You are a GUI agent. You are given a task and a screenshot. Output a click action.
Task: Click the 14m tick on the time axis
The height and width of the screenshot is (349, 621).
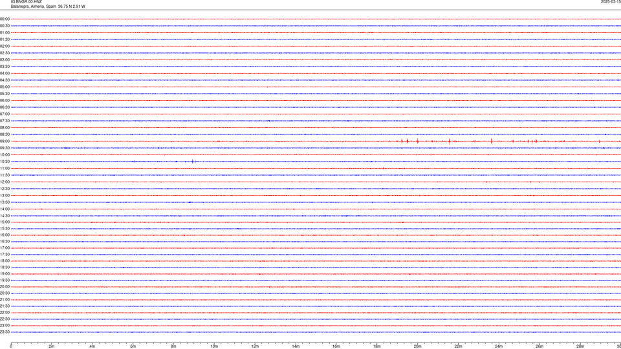pos(296,346)
